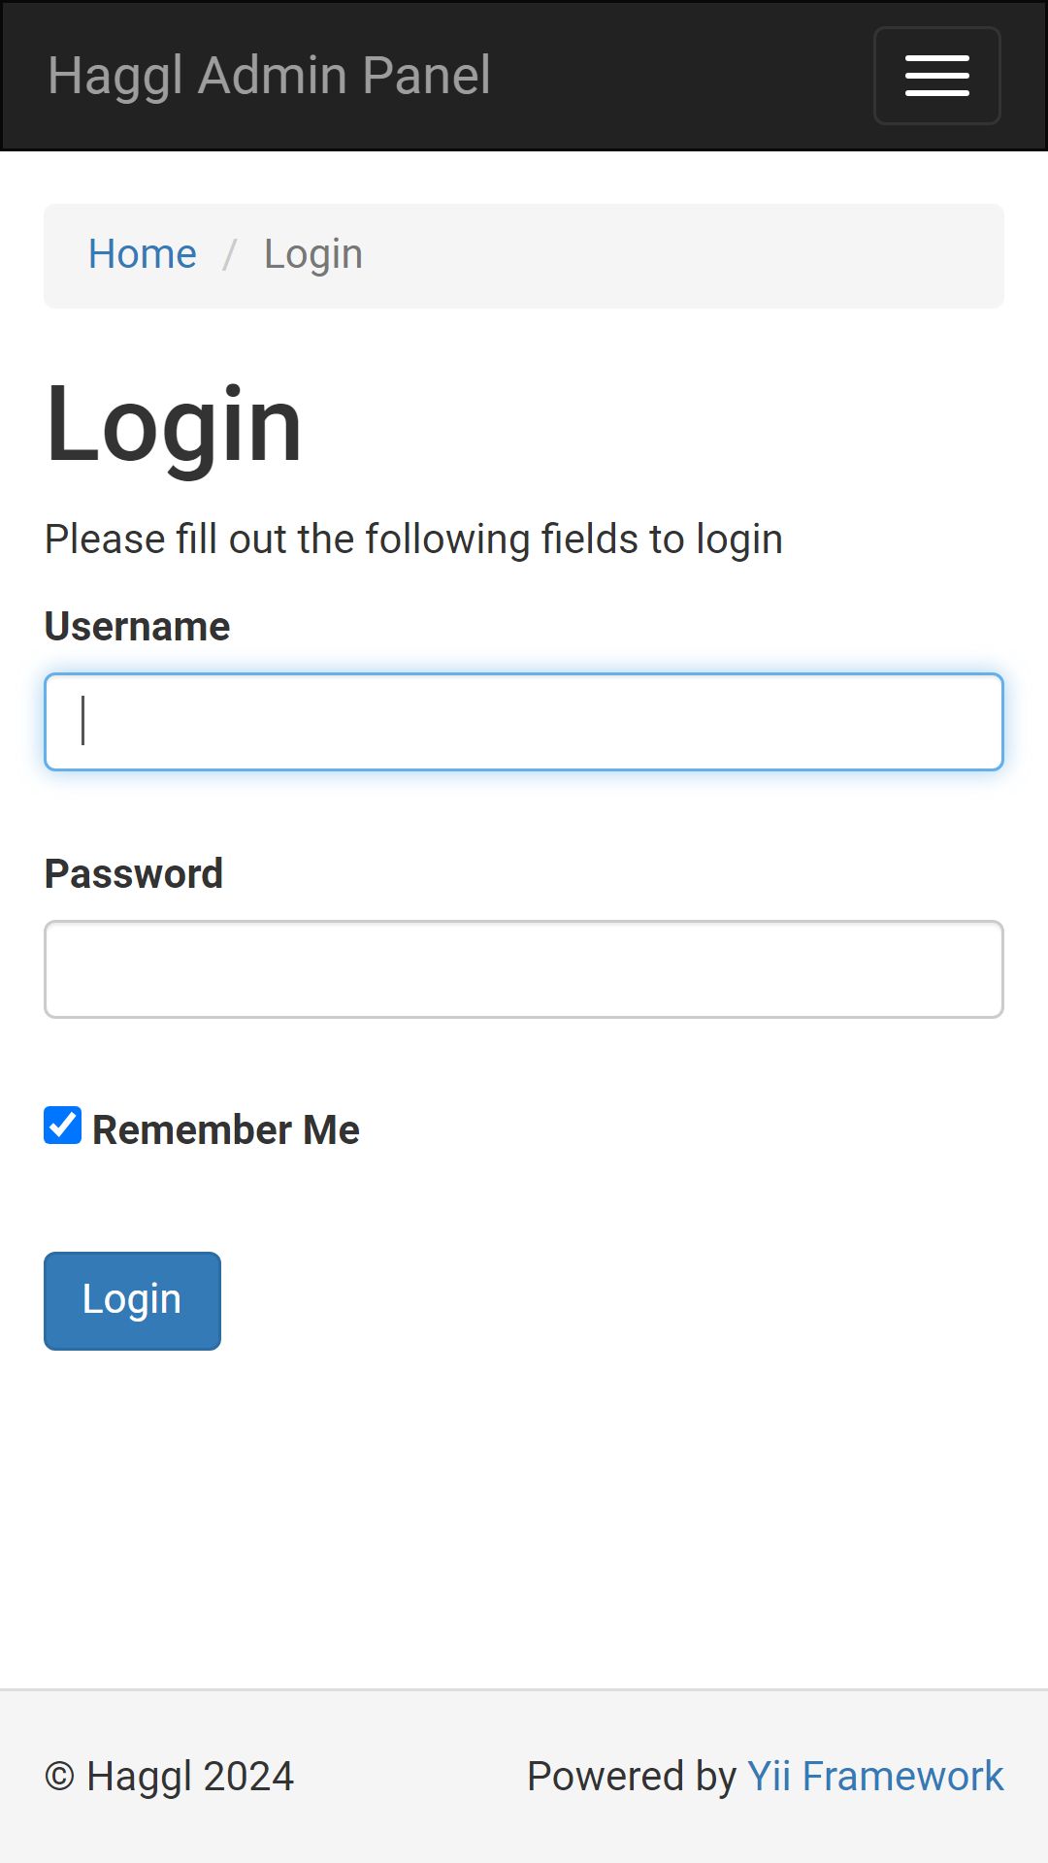Click the gray breadcrumb bar background

[x=679, y=256]
